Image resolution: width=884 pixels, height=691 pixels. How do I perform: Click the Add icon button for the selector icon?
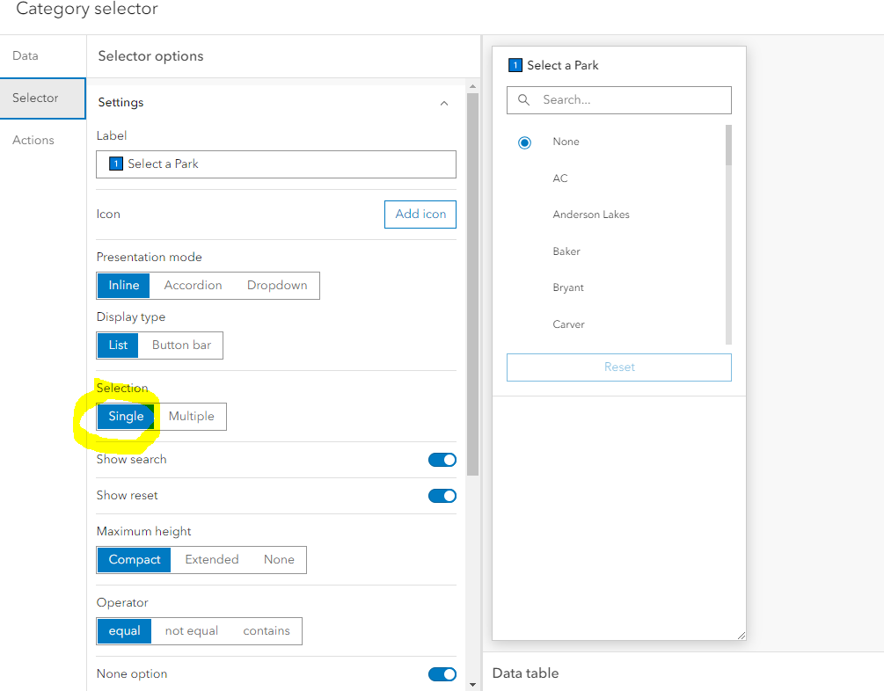pos(420,214)
